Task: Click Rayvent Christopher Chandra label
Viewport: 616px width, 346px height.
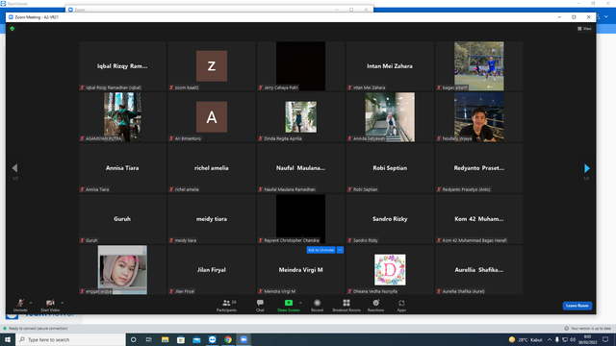Action: coord(292,240)
